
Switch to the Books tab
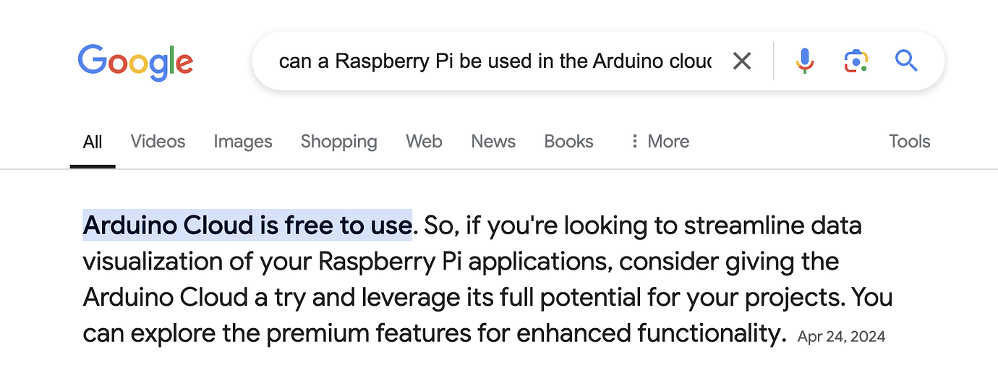[x=568, y=142]
